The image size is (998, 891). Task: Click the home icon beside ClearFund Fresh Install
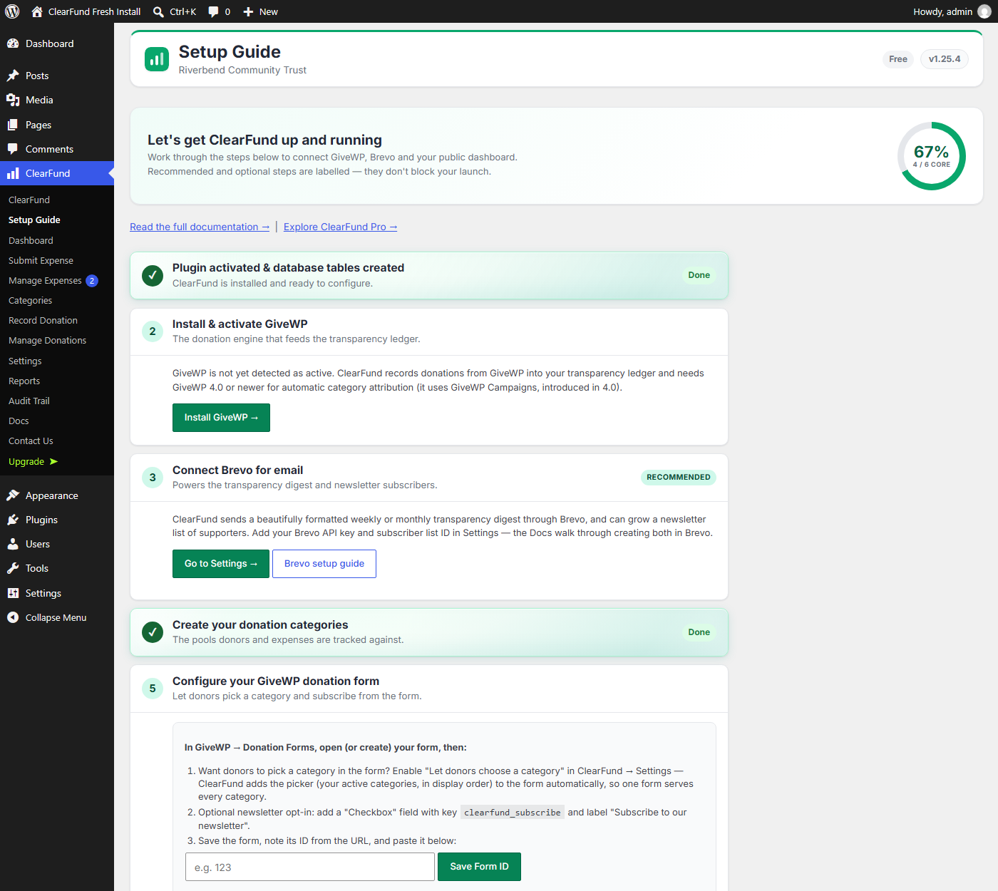pos(37,11)
